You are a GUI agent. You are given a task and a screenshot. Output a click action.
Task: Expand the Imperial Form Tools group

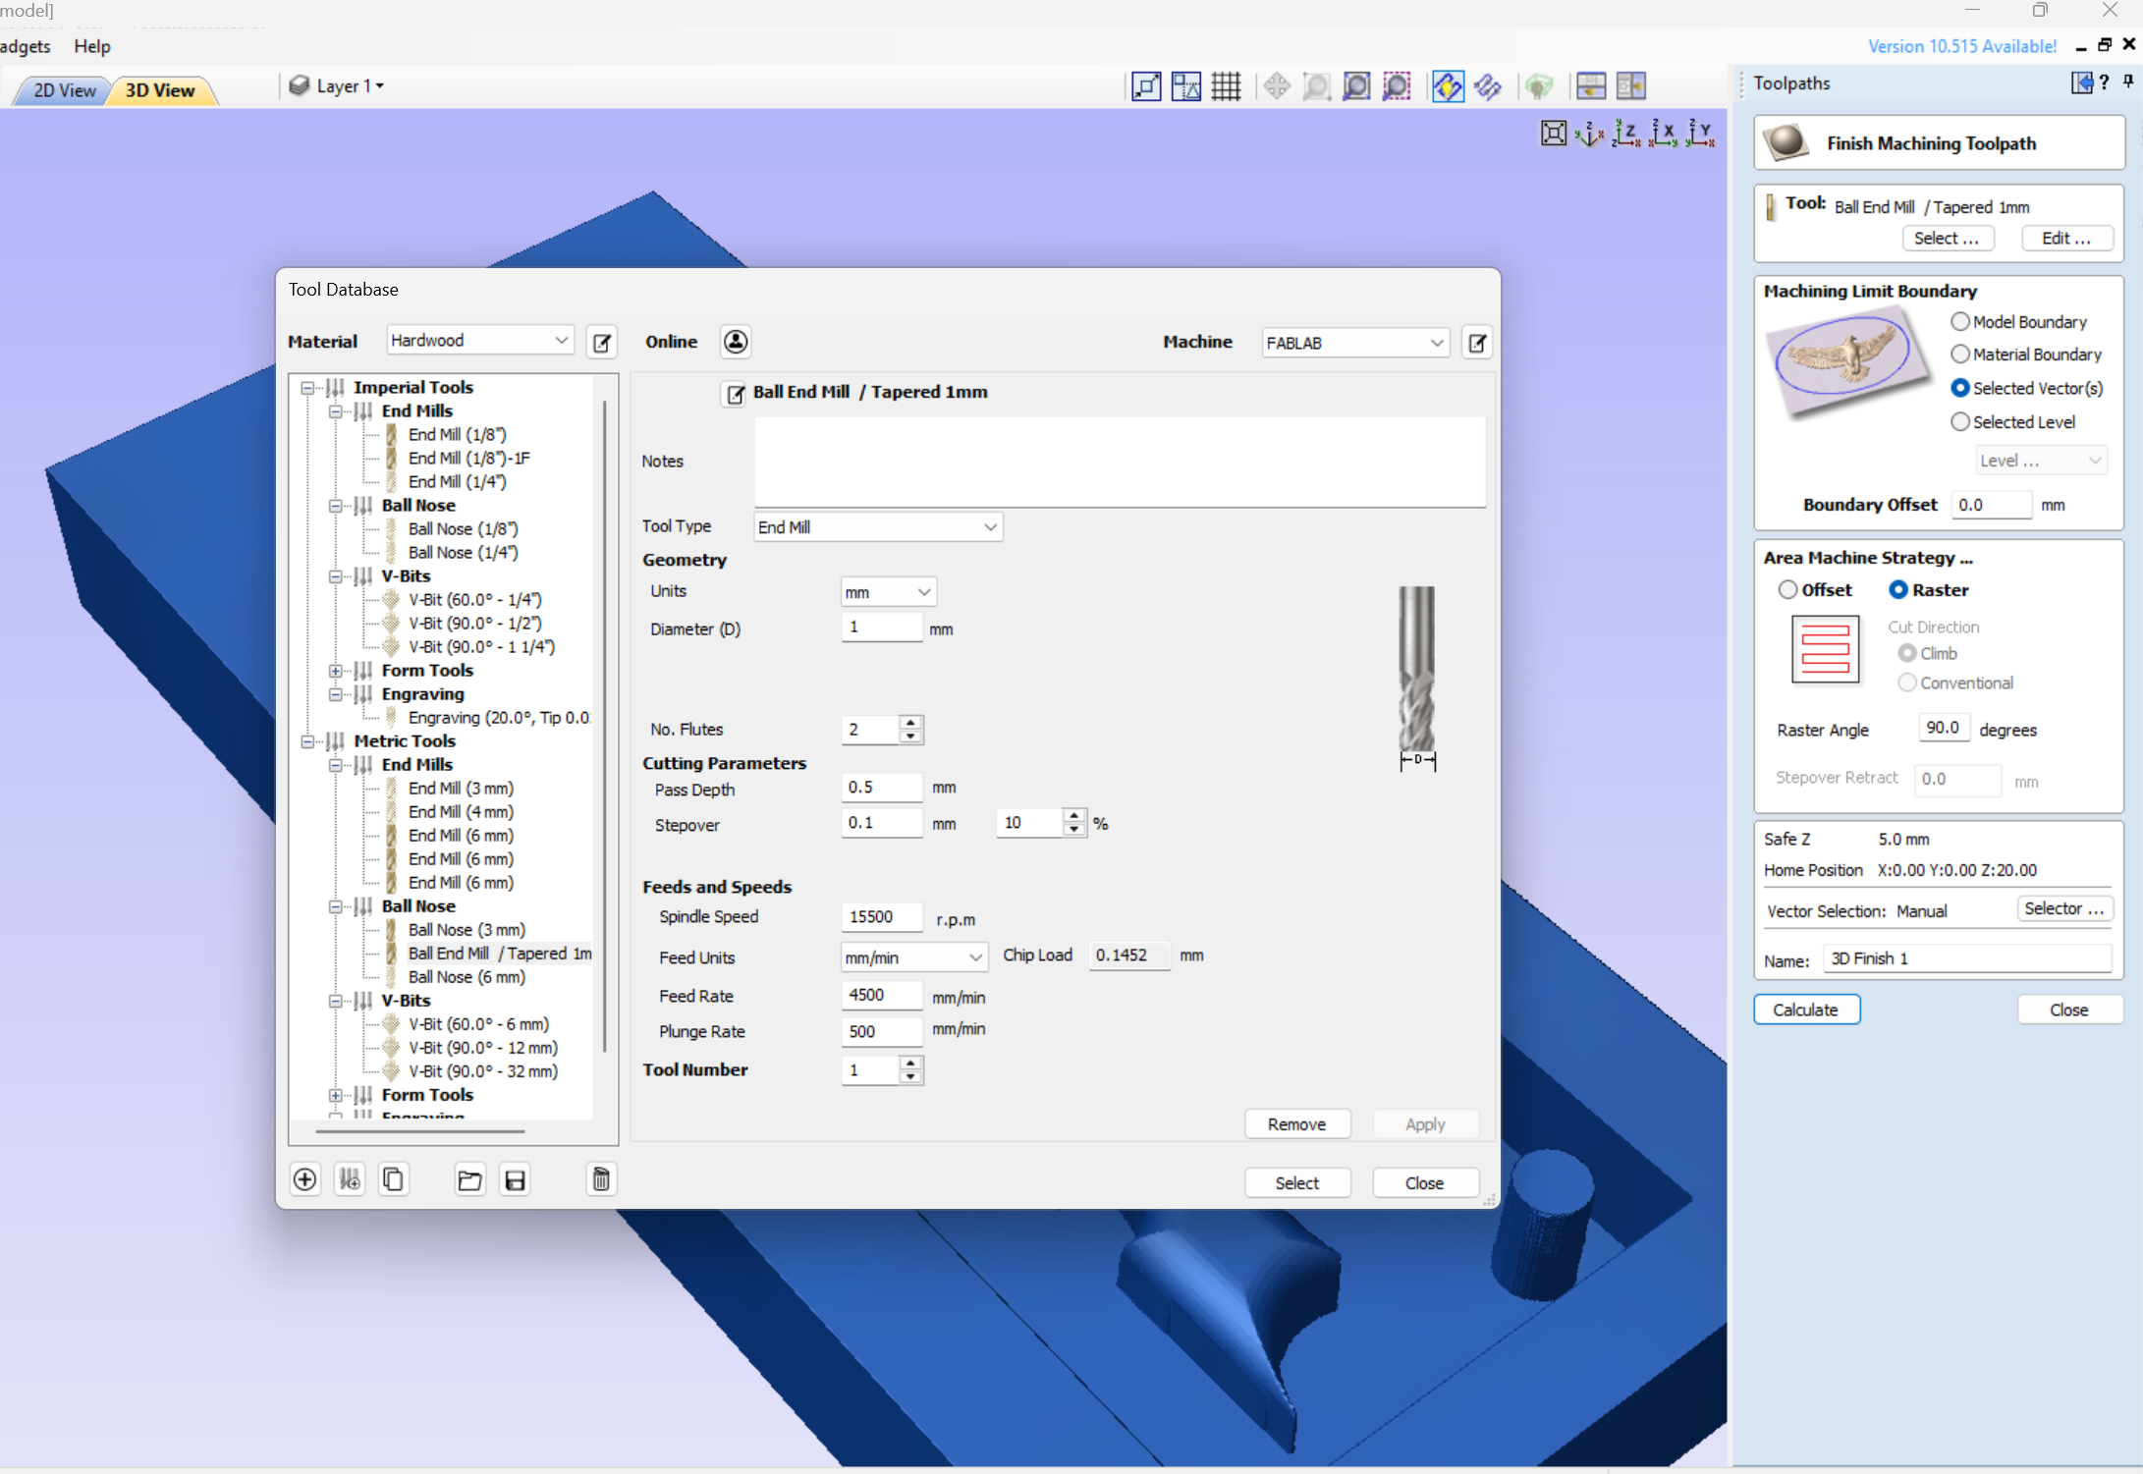(336, 671)
